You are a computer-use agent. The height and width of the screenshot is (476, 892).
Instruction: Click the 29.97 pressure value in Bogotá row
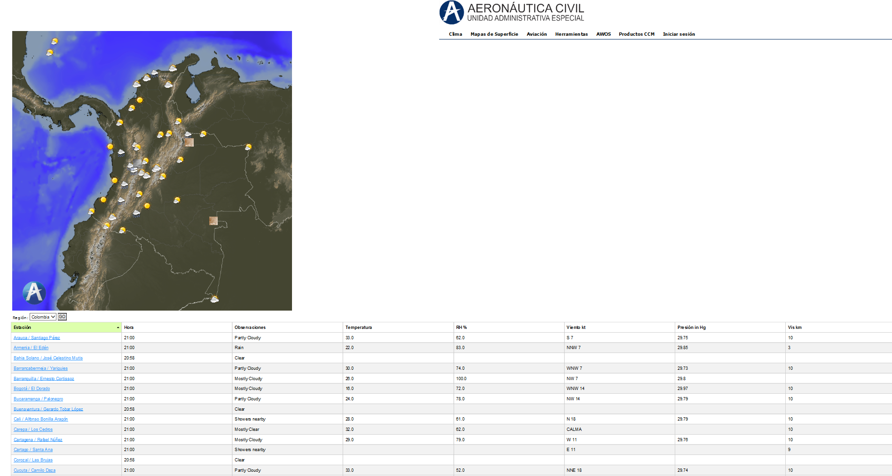683,389
